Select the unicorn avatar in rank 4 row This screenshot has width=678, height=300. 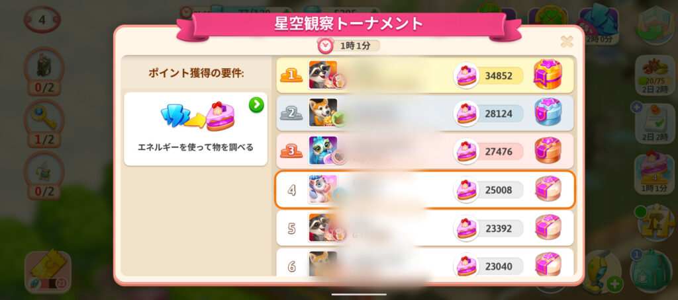click(x=322, y=189)
